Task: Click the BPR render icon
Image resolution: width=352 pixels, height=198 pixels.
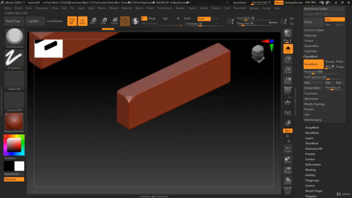Action: (288, 33)
